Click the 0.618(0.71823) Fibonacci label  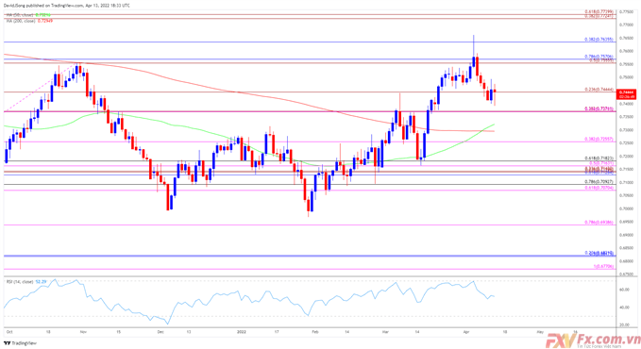[599, 158]
